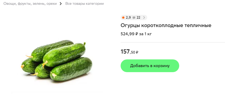This screenshot has height=109, width=225.
Task: Open the Овощи, фрукты, зелень, орехи breadcrumb
Action: [x=30, y=4]
